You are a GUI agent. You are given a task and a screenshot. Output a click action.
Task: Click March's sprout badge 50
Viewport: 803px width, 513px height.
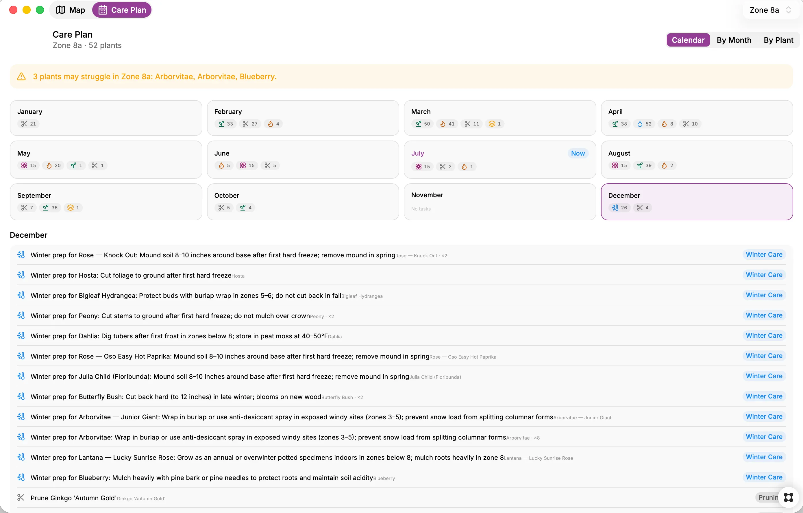pos(423,124)
